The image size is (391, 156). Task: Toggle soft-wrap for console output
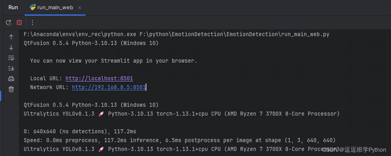coord(11,58)
